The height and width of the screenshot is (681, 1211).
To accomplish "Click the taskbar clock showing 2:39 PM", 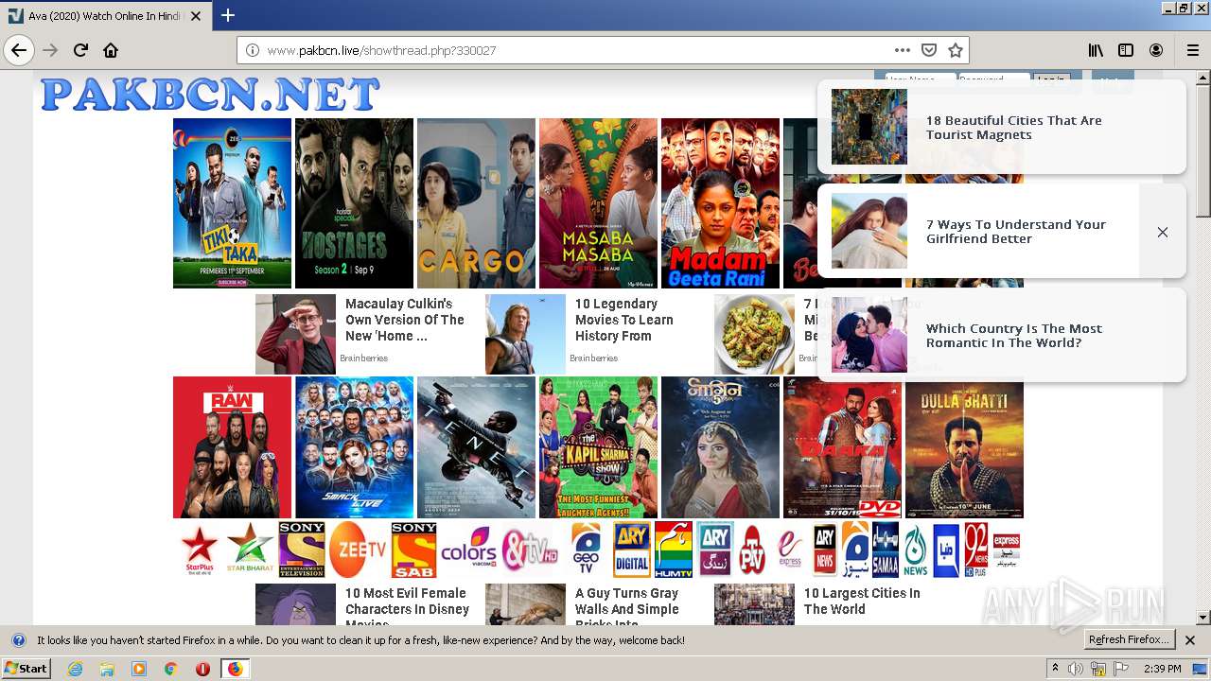I will click(x=1162, y=669).
